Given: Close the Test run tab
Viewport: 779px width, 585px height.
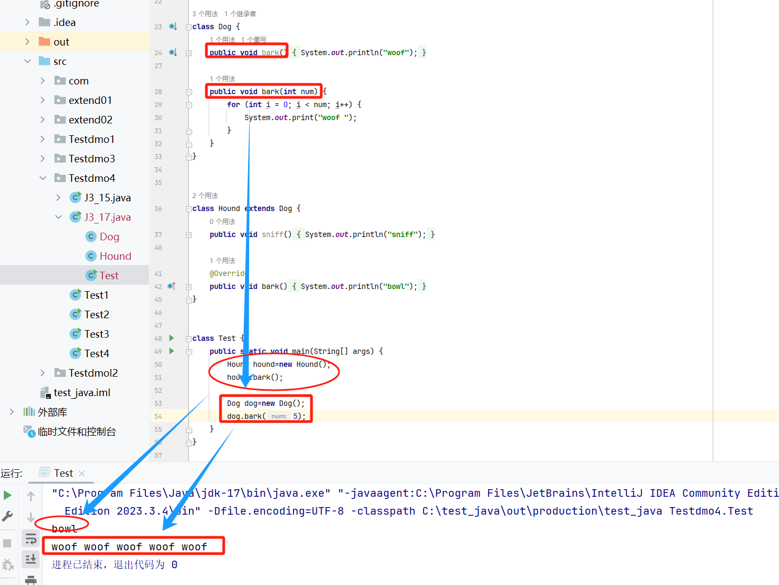Looking at the screenshot, I should tap(82, 474).
